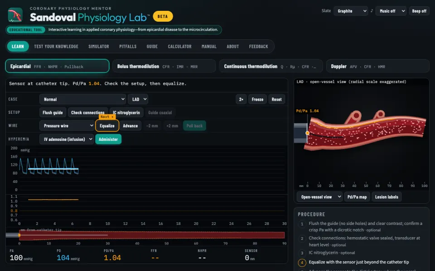435x271 pixels.
Task: Open the Slate theme dropdown (Graphite)
Action: (x=351, y=11)
